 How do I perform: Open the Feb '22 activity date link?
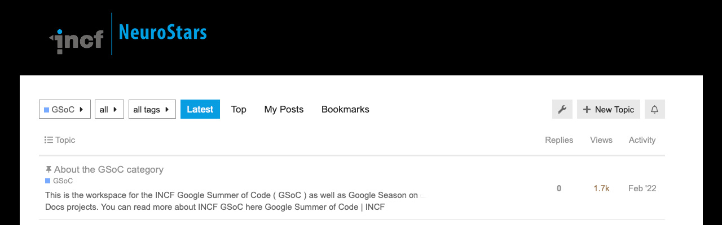pyautogui.click(x=642, y=188)
